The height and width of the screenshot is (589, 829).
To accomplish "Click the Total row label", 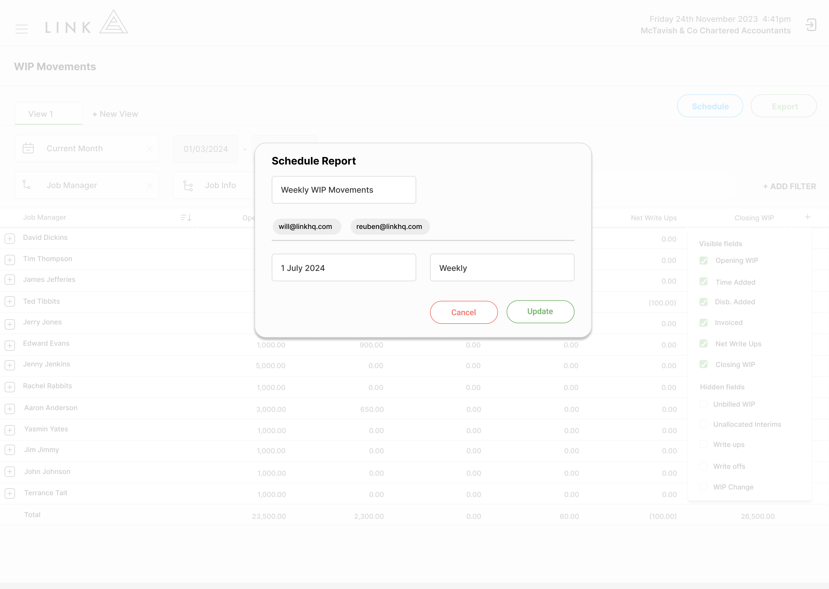I will [x=32, y=515].
